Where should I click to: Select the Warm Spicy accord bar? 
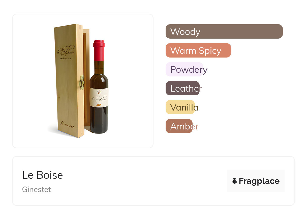198,50
